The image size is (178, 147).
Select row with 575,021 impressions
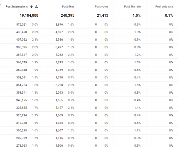pos(89,25)
